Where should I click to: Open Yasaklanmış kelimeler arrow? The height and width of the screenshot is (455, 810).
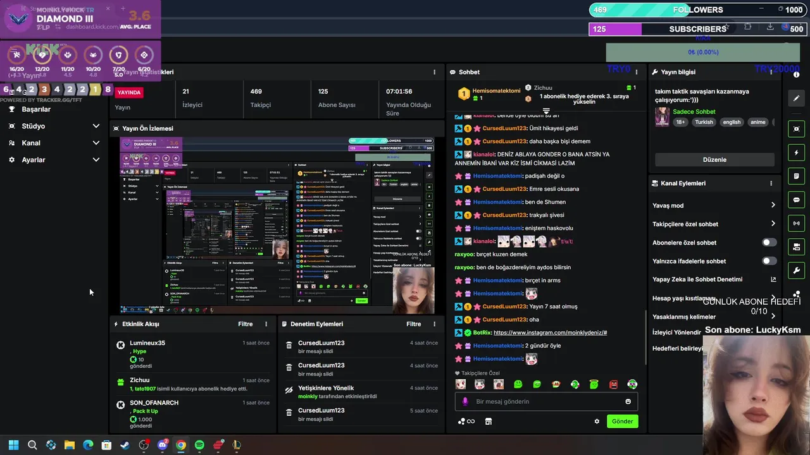[x=773, y=317]
